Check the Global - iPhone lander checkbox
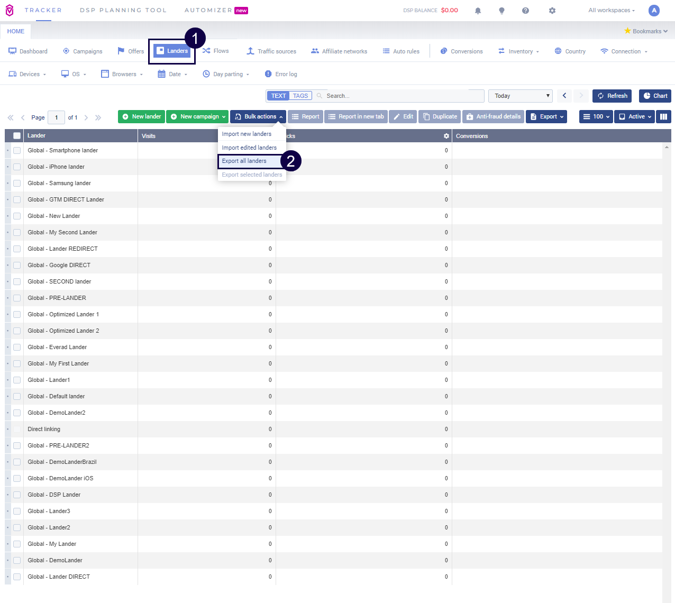The height and width of the screenshot is (603, 675). point(17,167)
